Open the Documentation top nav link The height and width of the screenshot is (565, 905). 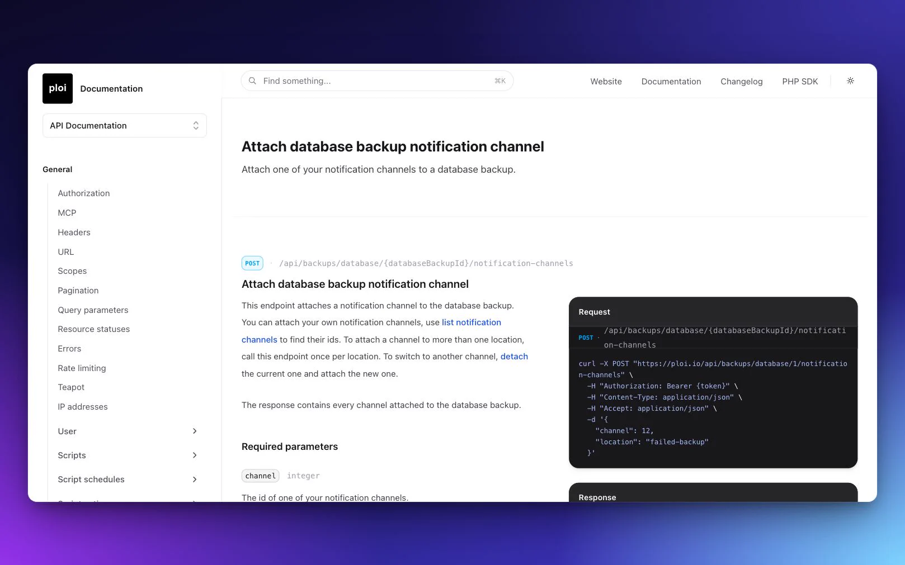[x=671, y=82]
